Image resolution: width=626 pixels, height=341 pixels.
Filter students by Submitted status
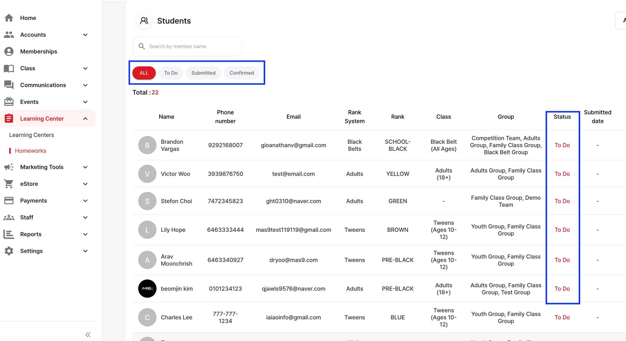point(203,73)
